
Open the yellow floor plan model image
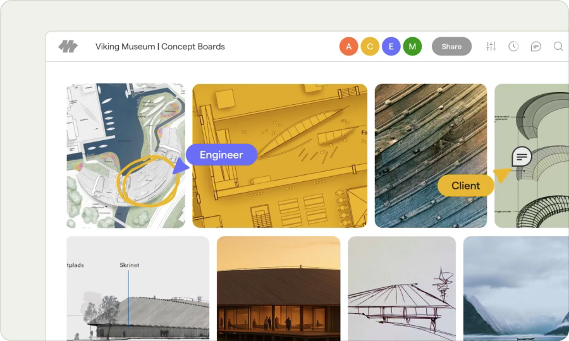(280, 156)
